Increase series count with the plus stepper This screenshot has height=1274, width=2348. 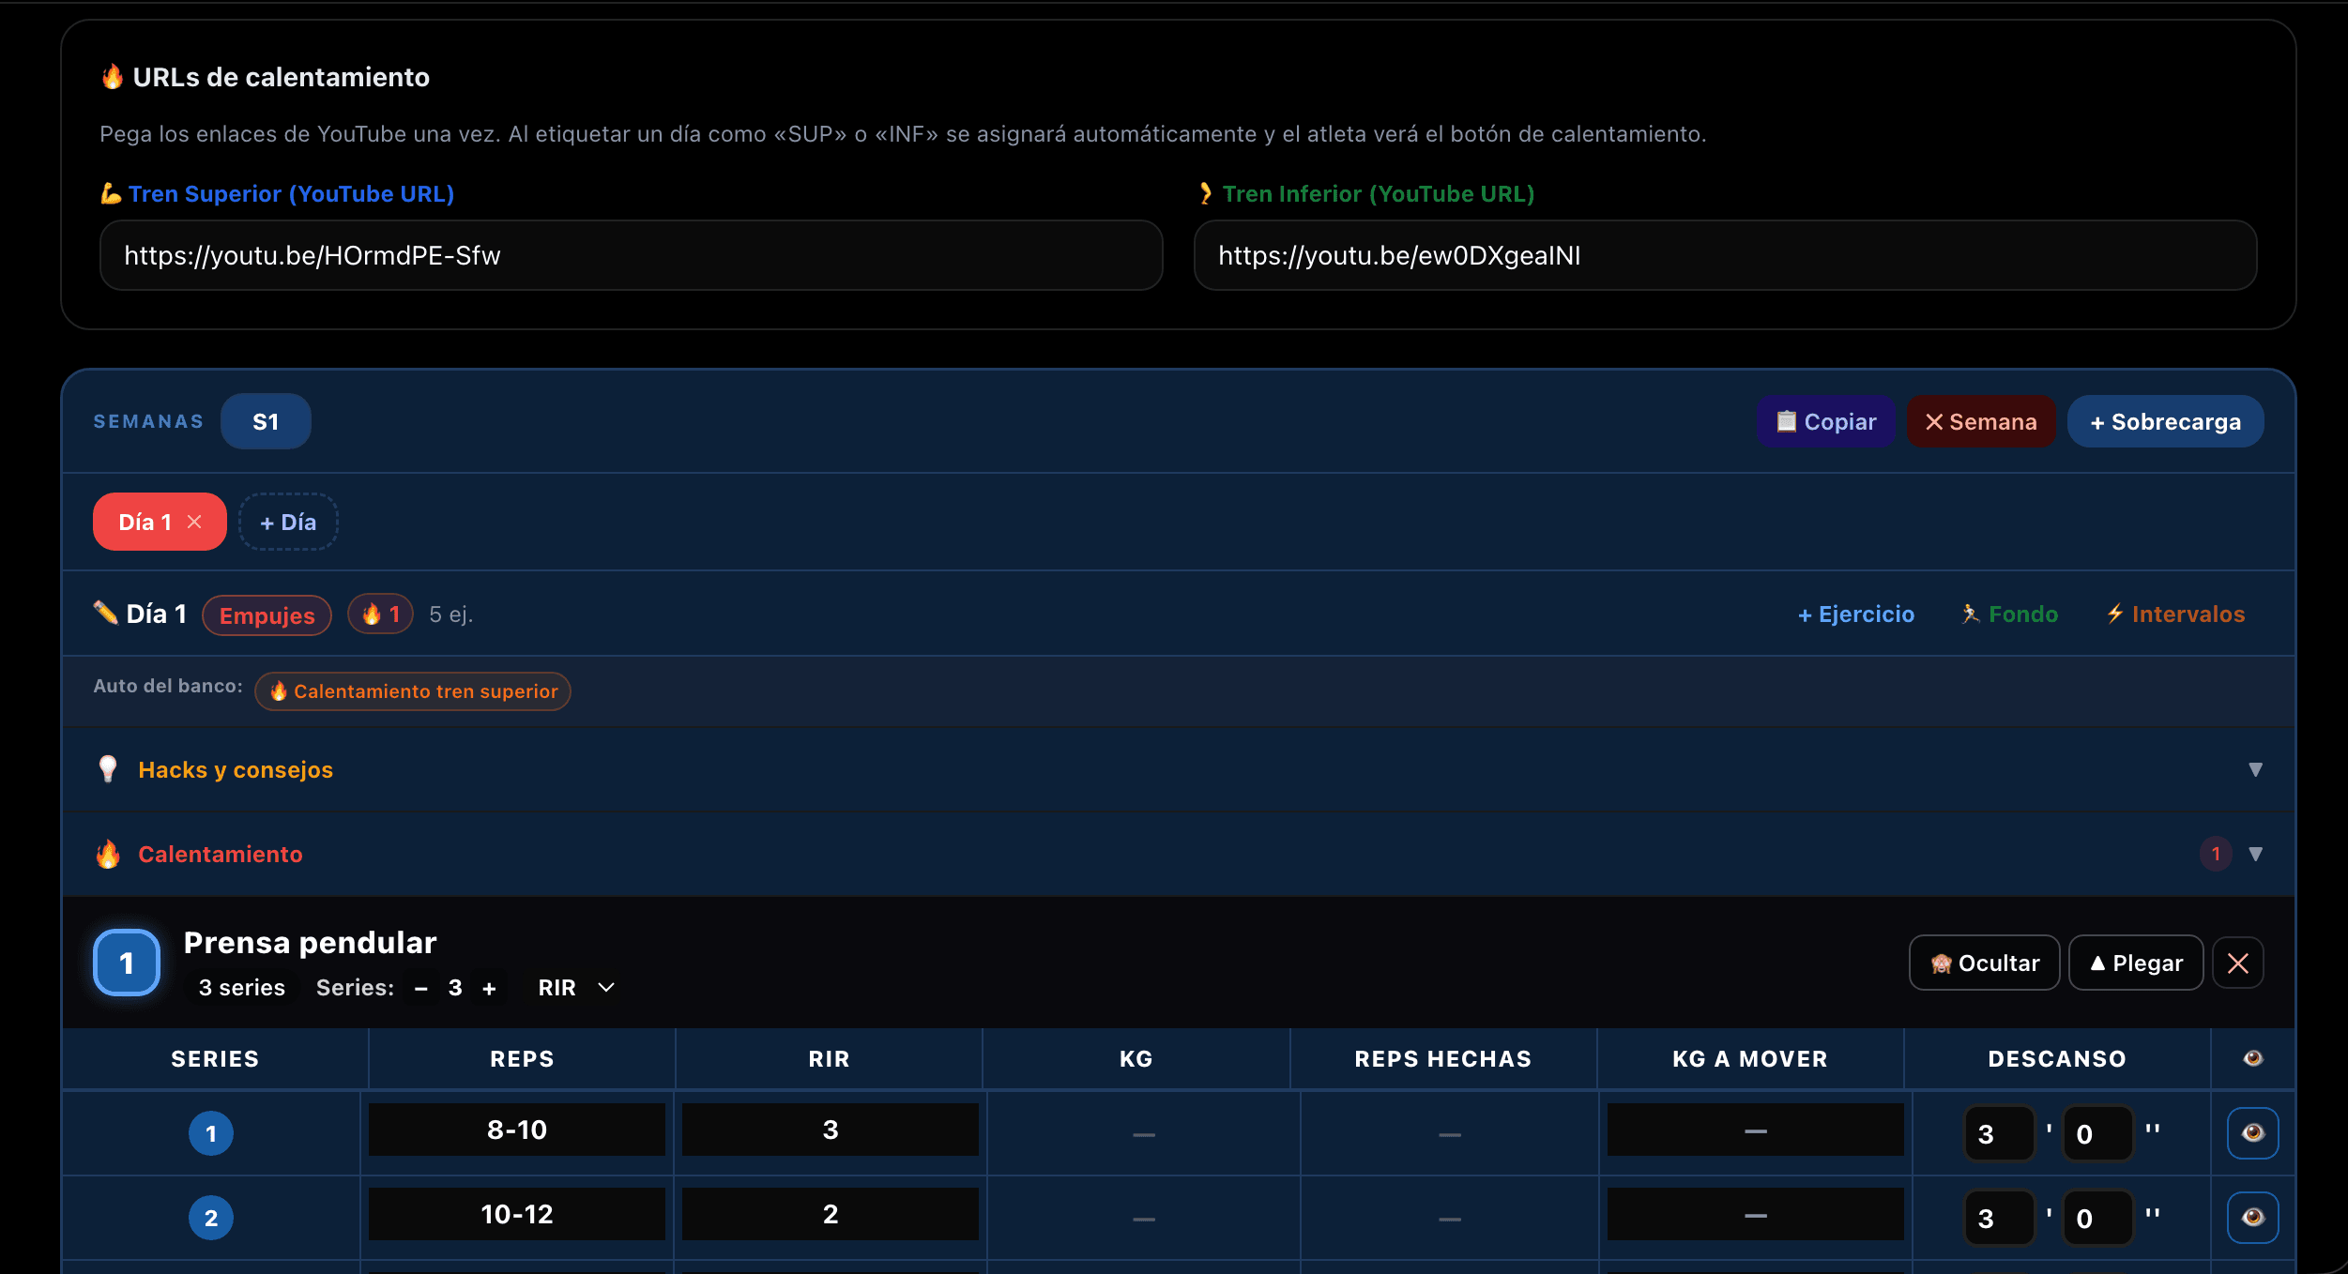489,988
